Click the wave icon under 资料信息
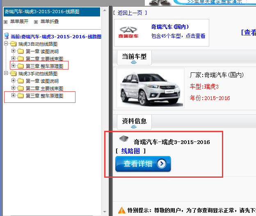Viewport: 256px width, 216px height. click(134, 126)
